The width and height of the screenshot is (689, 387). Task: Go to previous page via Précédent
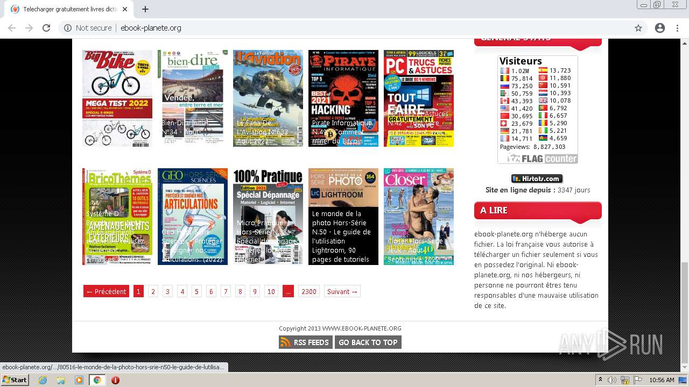click(x=106, y=291)
